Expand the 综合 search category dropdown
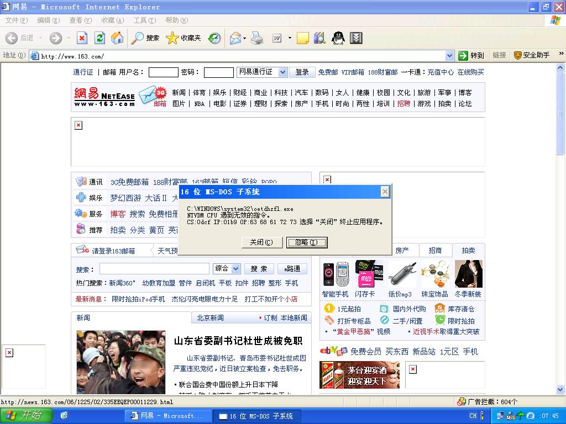The width and height of the screenshot is (566, 424). point(235,269)
